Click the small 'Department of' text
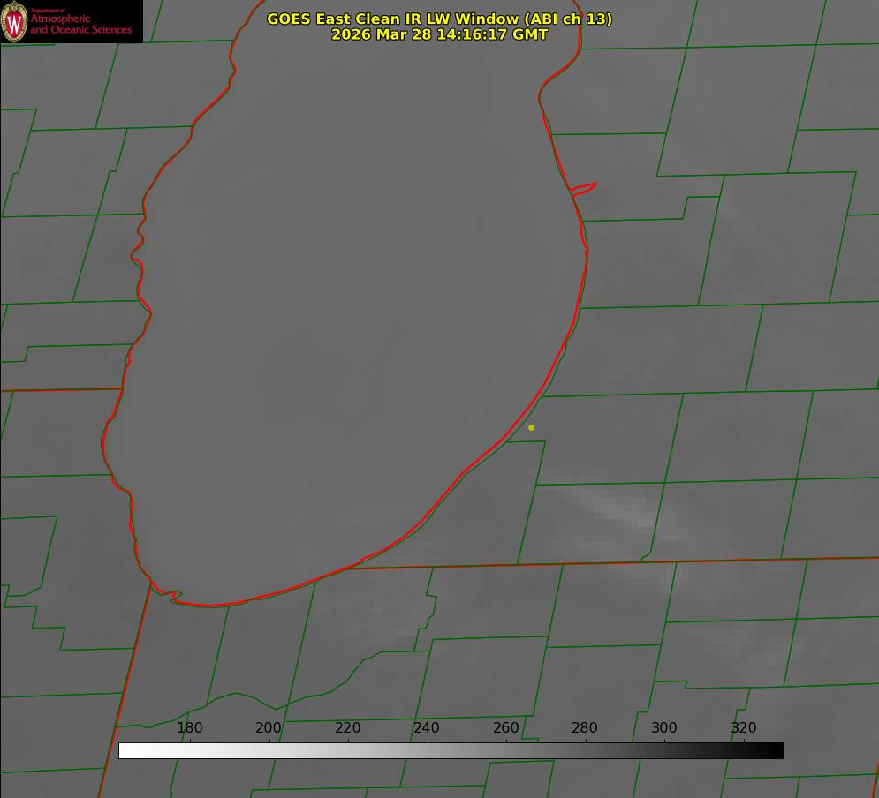This screenshot has width=879, height=798. pos(48,10)
